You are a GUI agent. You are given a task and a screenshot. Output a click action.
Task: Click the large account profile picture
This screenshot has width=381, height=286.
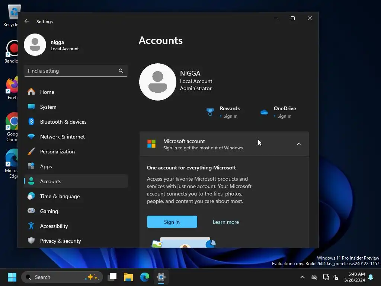pos(158,82)
